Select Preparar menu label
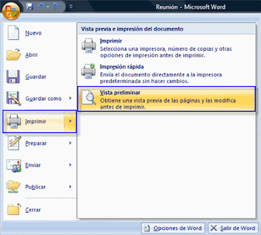 pyautogui.click(x=36, y=144)
